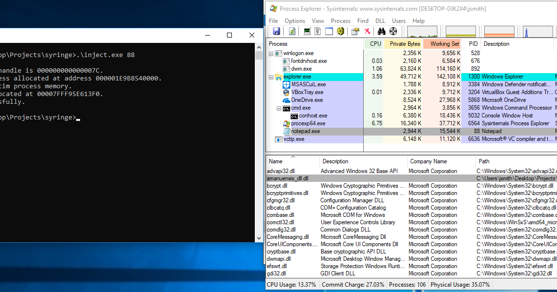The height and width of the screenshot is (292, 557).
Task: Open the Find menu
Action: pyautogui.click(x=363, y=21)
